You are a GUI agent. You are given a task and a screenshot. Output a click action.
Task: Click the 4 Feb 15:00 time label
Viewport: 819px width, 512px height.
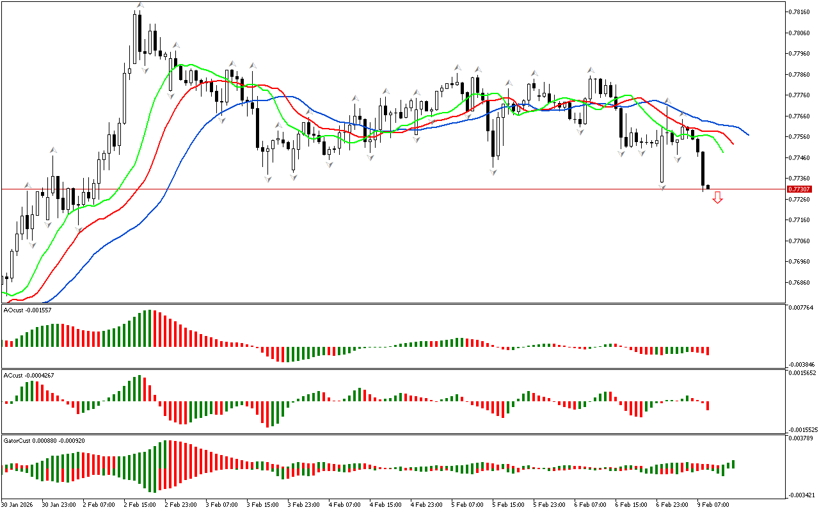click(x=385, y=504)
